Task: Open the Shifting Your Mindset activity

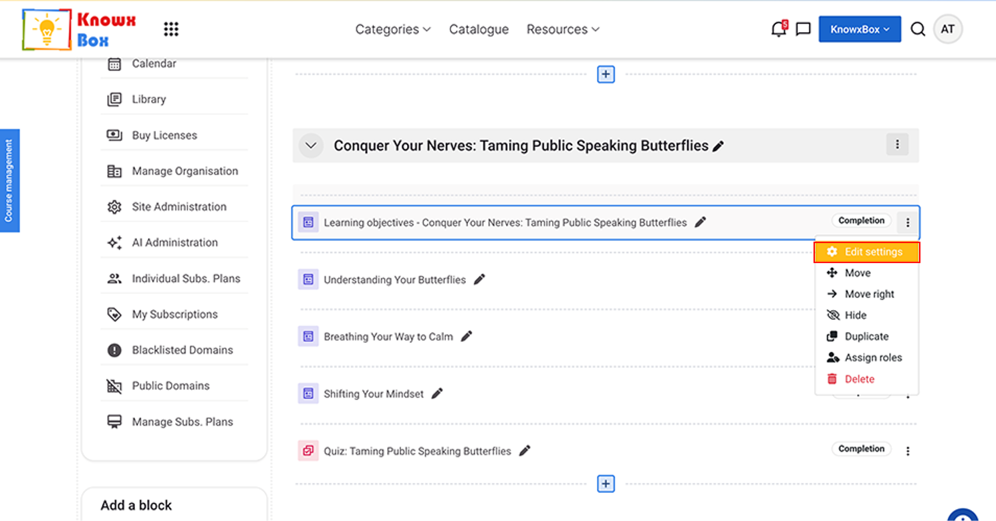Action: pos(374,394)
